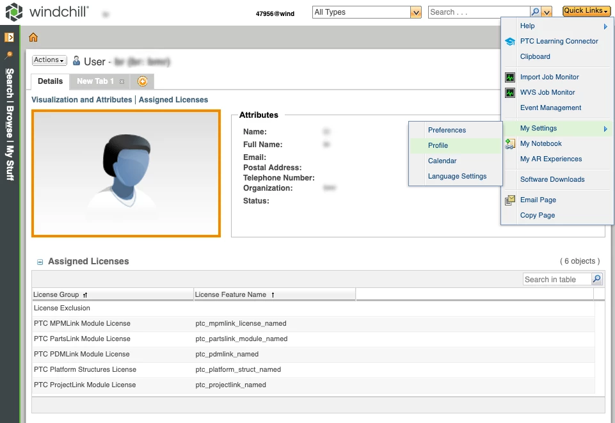This screenshot has width=615, height=423.
Task: Select PTC Learning Connector menu item
Action: pos(559,41)
